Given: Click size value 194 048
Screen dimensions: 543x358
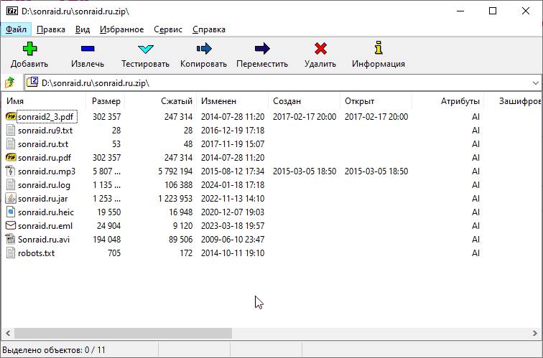Looking at the screenshot, I should tap(106, 240).
